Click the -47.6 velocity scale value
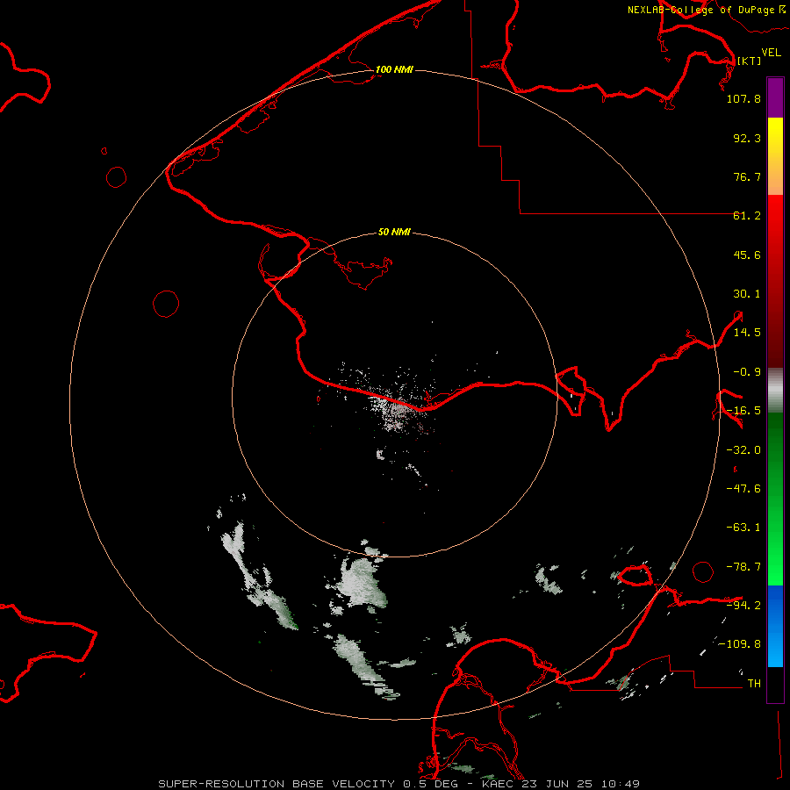Screen dimensions: 790x790 (x=743, y=489)
